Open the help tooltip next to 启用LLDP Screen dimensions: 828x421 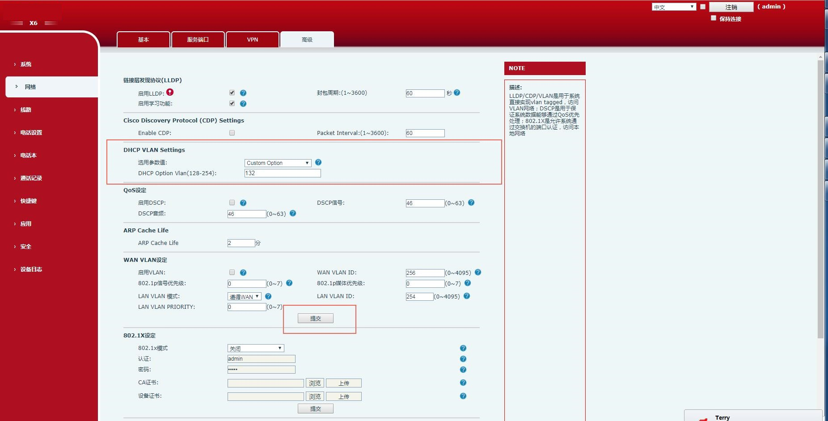(243, 93)
